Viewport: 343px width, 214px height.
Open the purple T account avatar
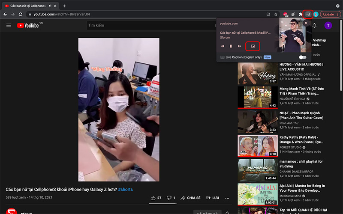[328, 26]
